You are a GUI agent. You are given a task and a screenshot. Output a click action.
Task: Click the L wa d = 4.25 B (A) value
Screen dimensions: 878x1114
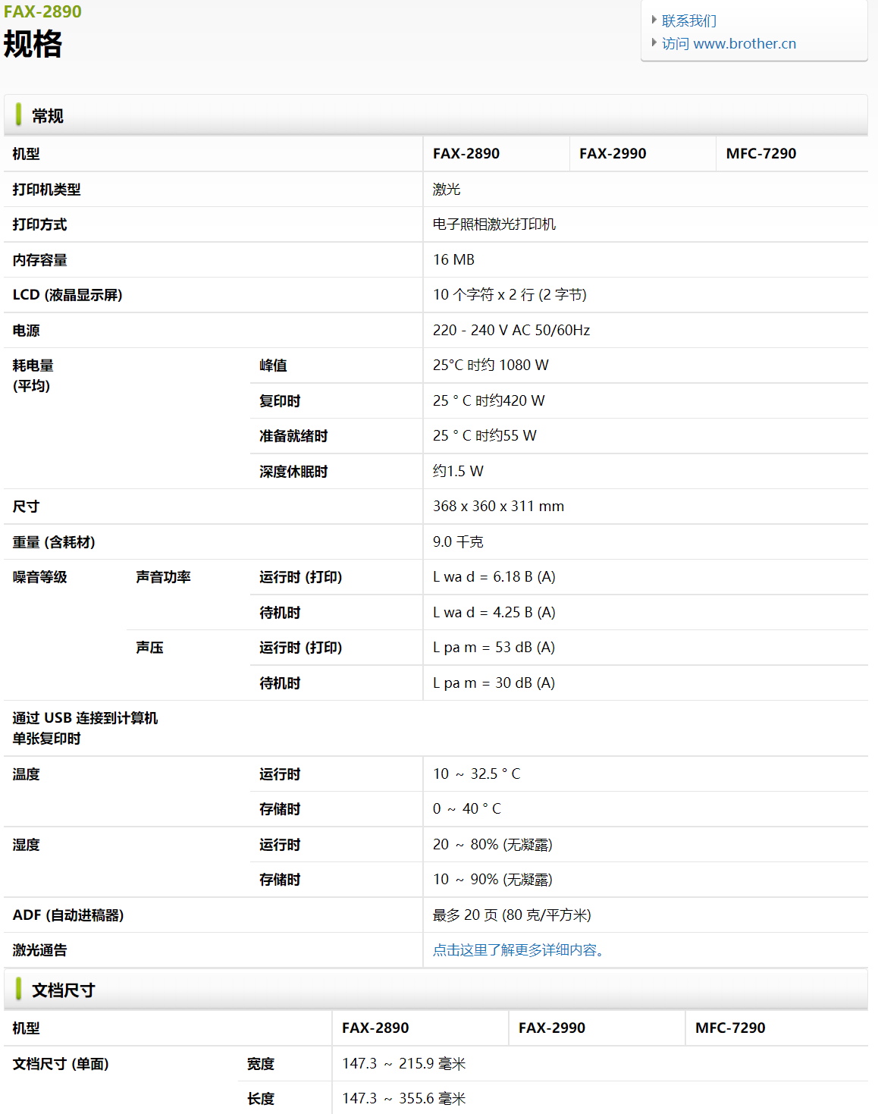(494, 612)
